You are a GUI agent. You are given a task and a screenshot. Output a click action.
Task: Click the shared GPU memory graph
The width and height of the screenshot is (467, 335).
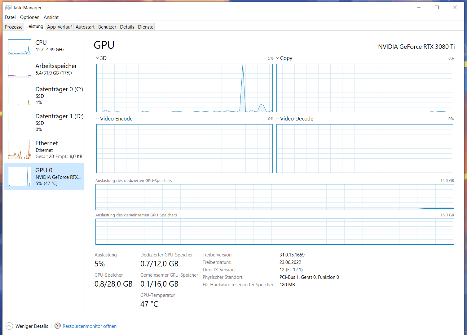[275, 232]
